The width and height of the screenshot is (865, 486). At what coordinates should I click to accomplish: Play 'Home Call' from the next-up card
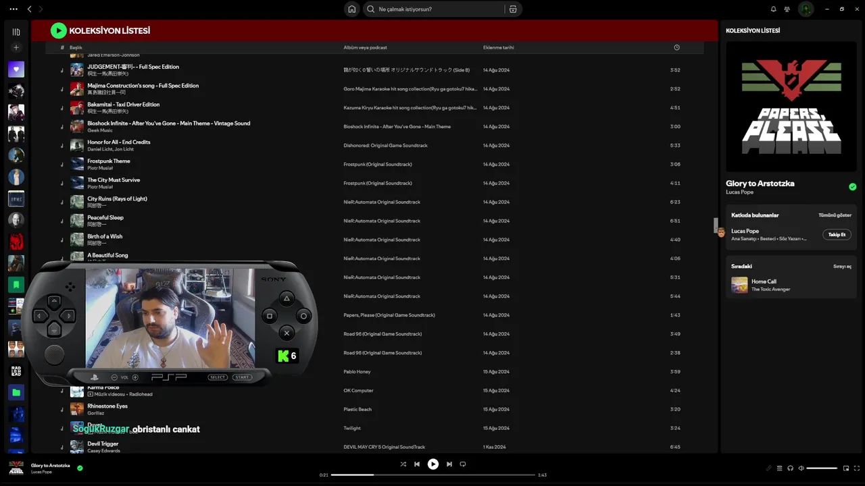click(x=791, y=285)
